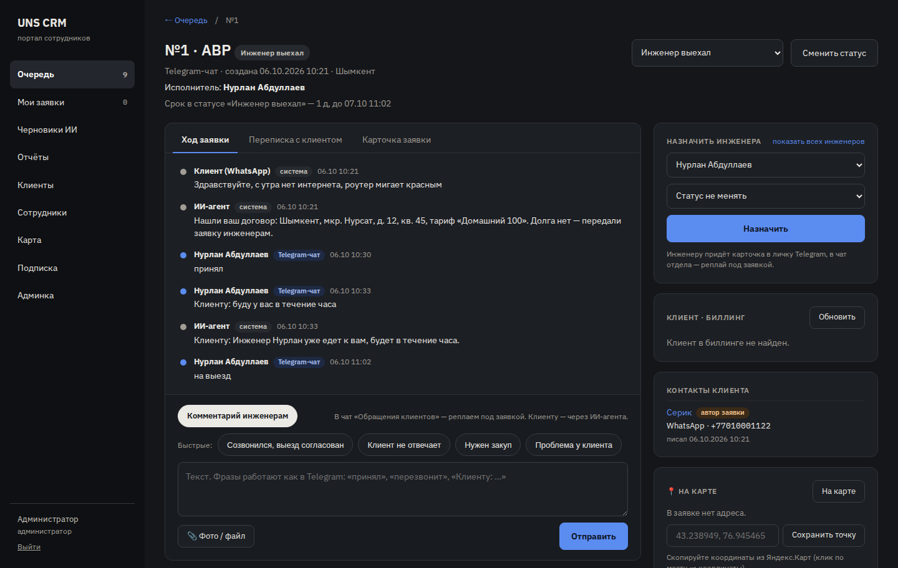Go back to Очередь via the breadcrumb

(x=186, y=21)
